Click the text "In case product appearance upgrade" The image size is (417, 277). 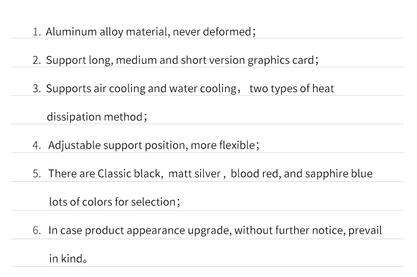coord(138,230)
